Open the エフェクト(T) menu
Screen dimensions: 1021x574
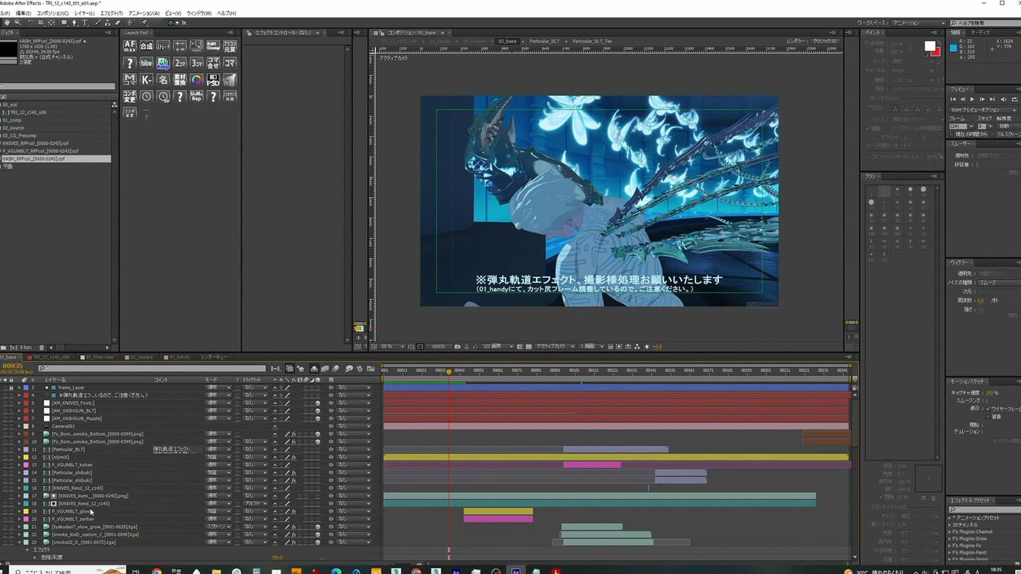click(x=111, y=13)
